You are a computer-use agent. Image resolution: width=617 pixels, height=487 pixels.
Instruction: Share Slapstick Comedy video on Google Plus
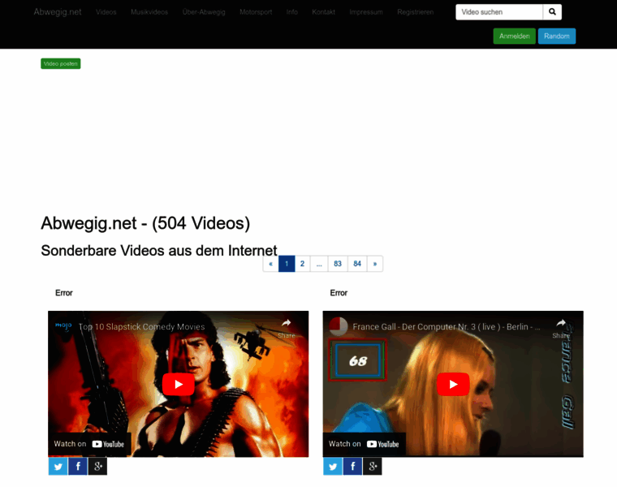pos(97,467)
